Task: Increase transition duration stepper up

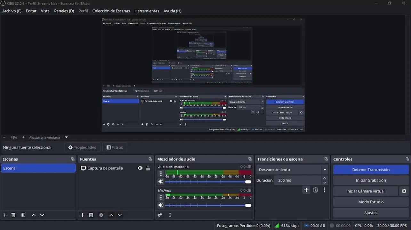Action: tap(325, 178)
